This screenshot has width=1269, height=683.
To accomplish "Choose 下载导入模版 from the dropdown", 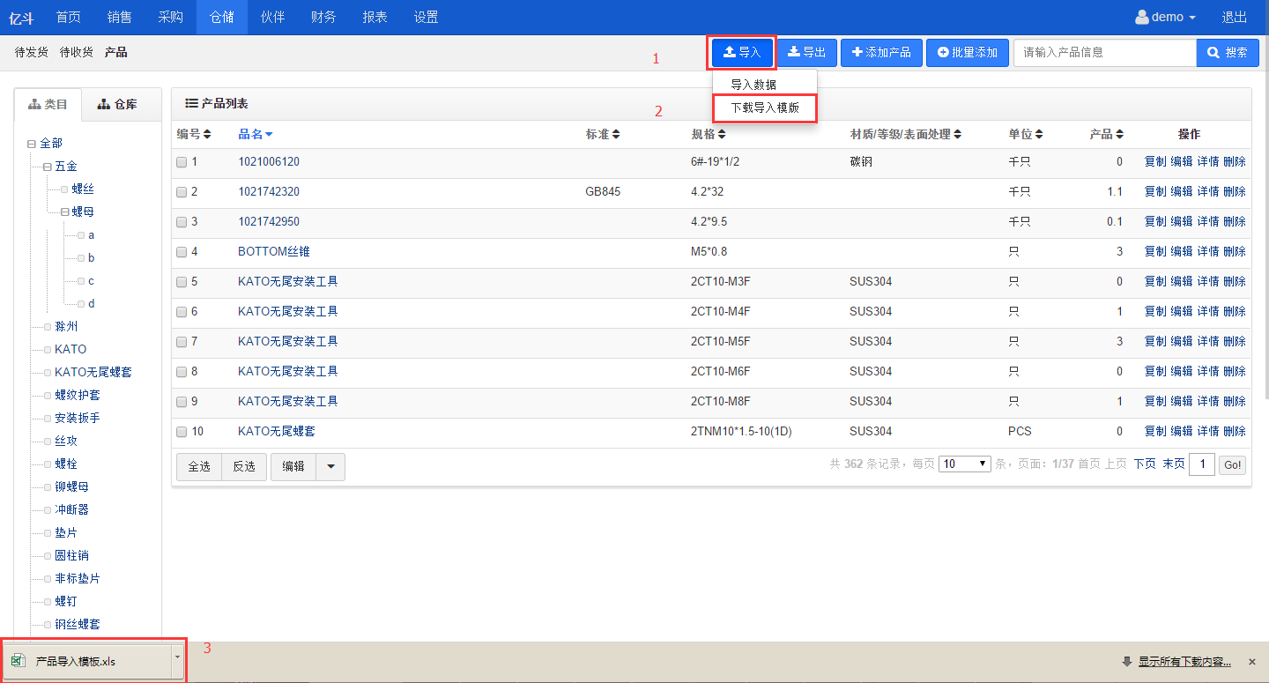I will 765,108.
